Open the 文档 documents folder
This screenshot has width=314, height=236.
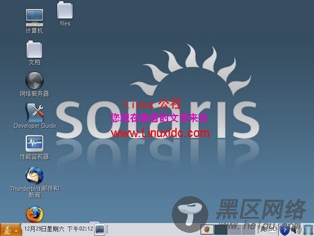tap(34, 53)
